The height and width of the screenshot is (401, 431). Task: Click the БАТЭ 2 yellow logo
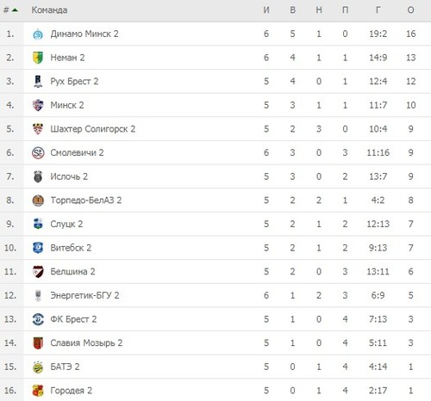[38, 367]
